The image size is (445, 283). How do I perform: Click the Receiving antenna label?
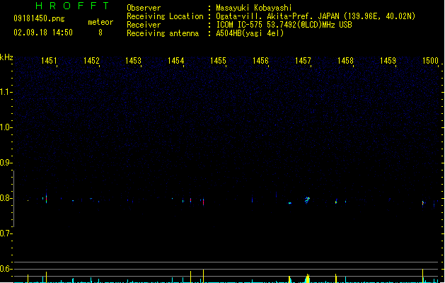(163, 33)
